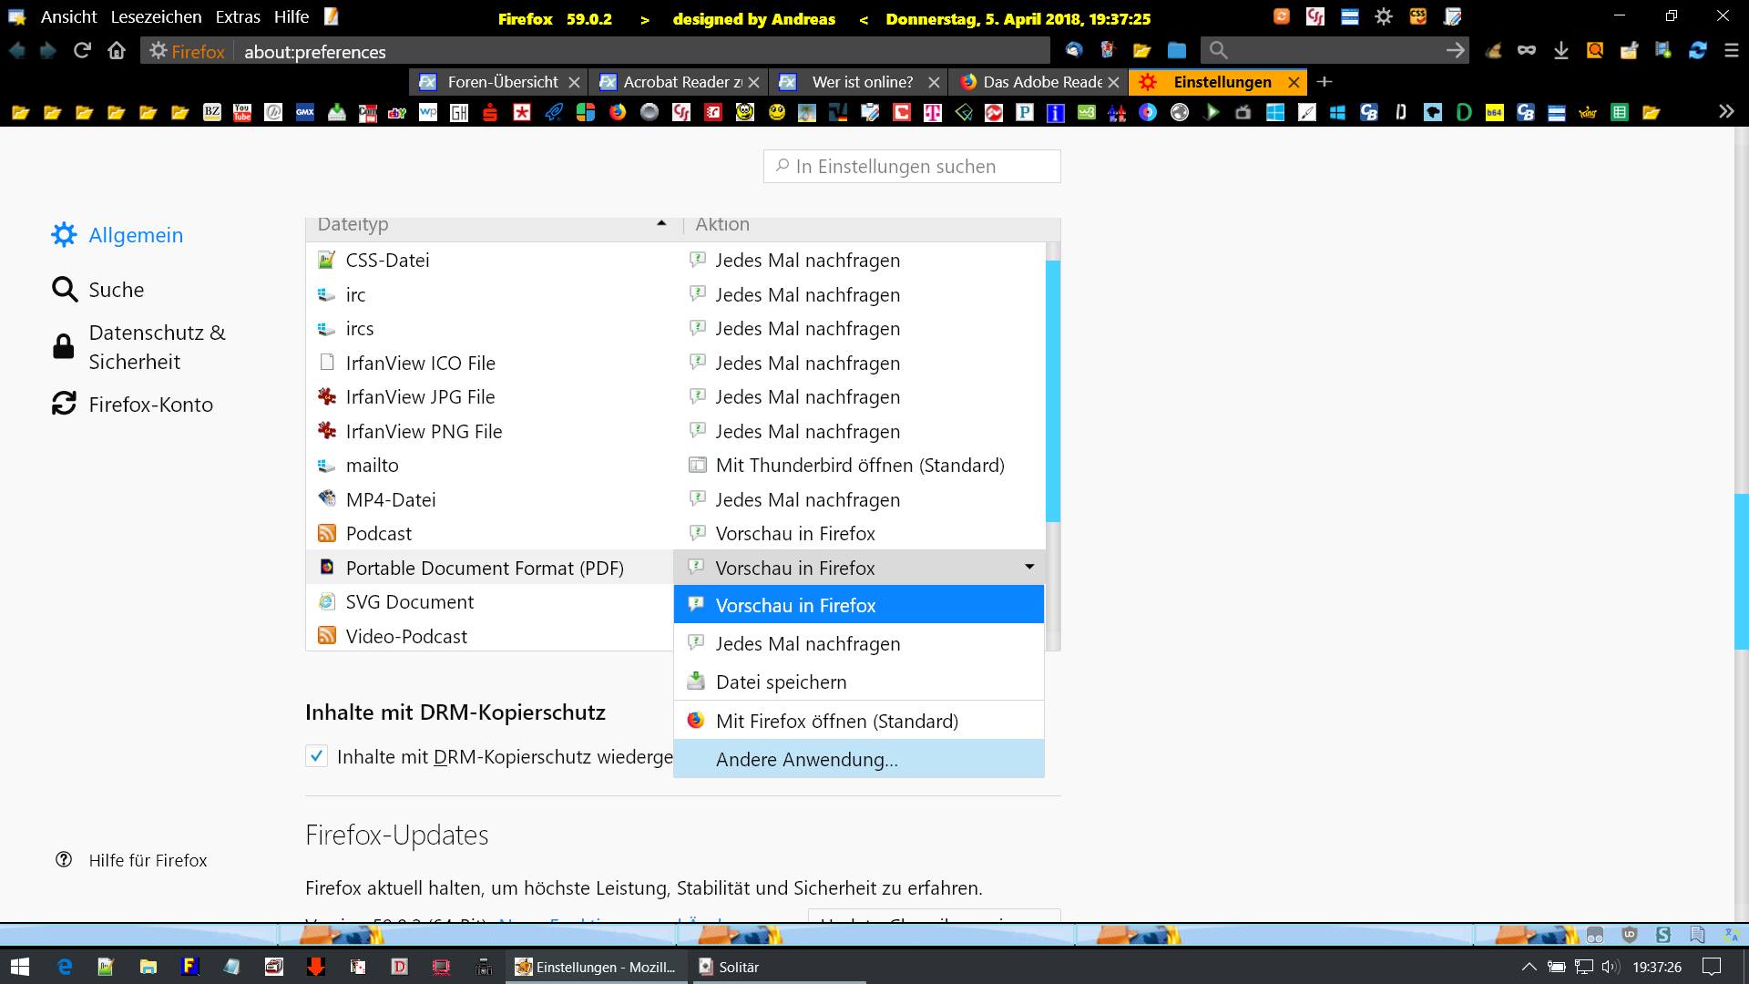This screenshot has width=1749, height=984.
Task: Toggle the DRM-Kopierschutz checkbox
Action: [x=316, y=756]
